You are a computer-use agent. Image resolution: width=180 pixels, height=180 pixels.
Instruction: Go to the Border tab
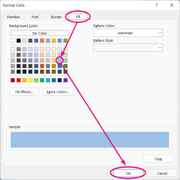(56, 17)
